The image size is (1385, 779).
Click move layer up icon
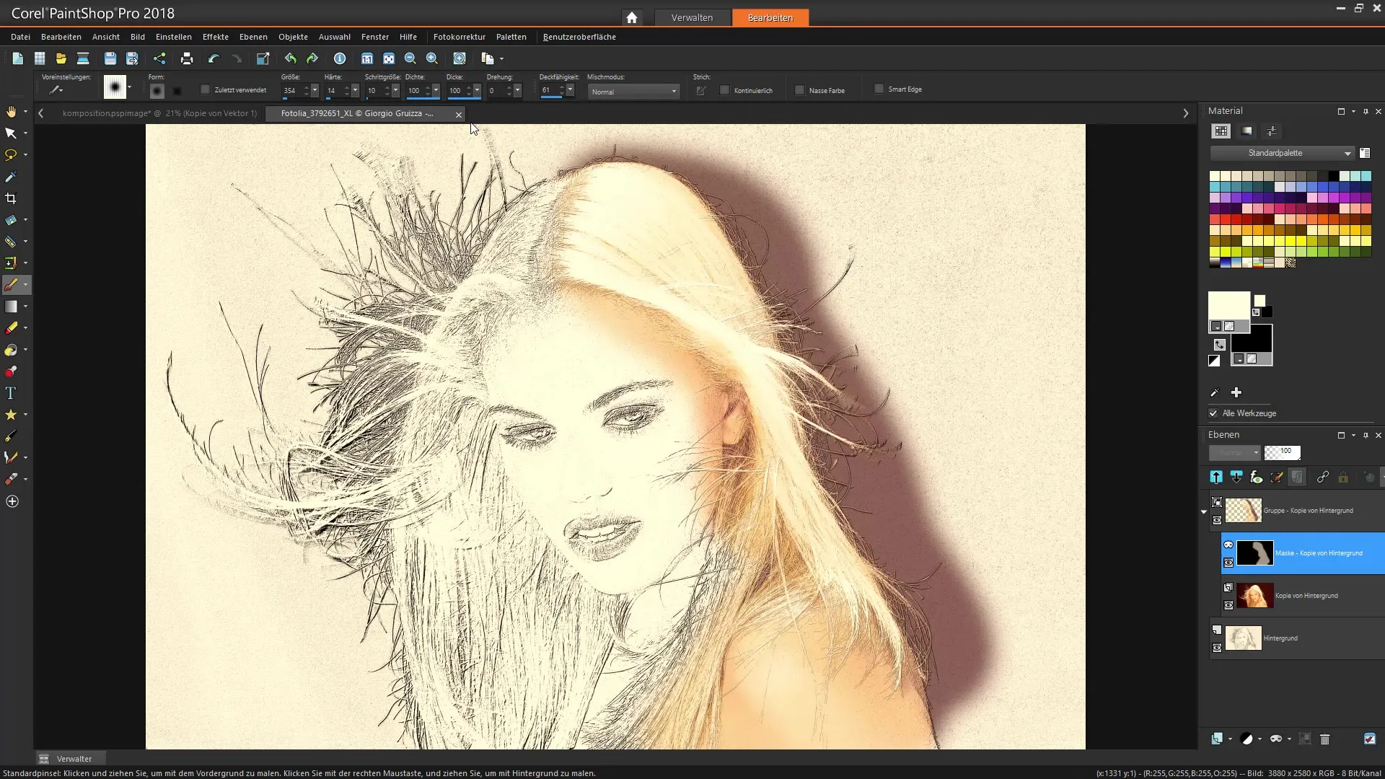pyautogui.click(x=1216, y=477)
